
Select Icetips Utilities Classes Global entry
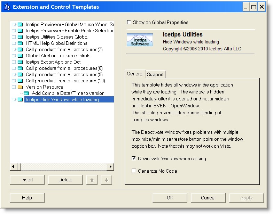pyautogui.click(x=57, y=37)
